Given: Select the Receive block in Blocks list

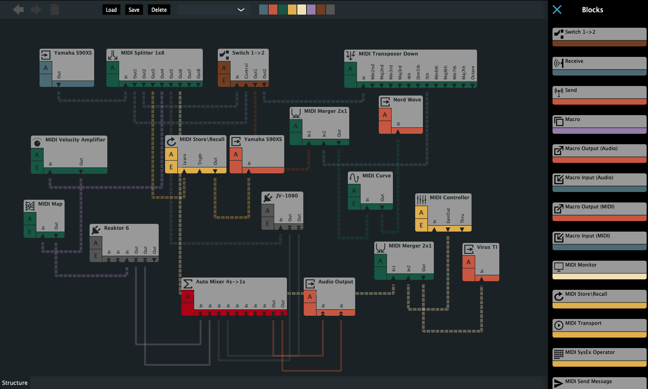Looking at the screenshot, I should 599,66.
